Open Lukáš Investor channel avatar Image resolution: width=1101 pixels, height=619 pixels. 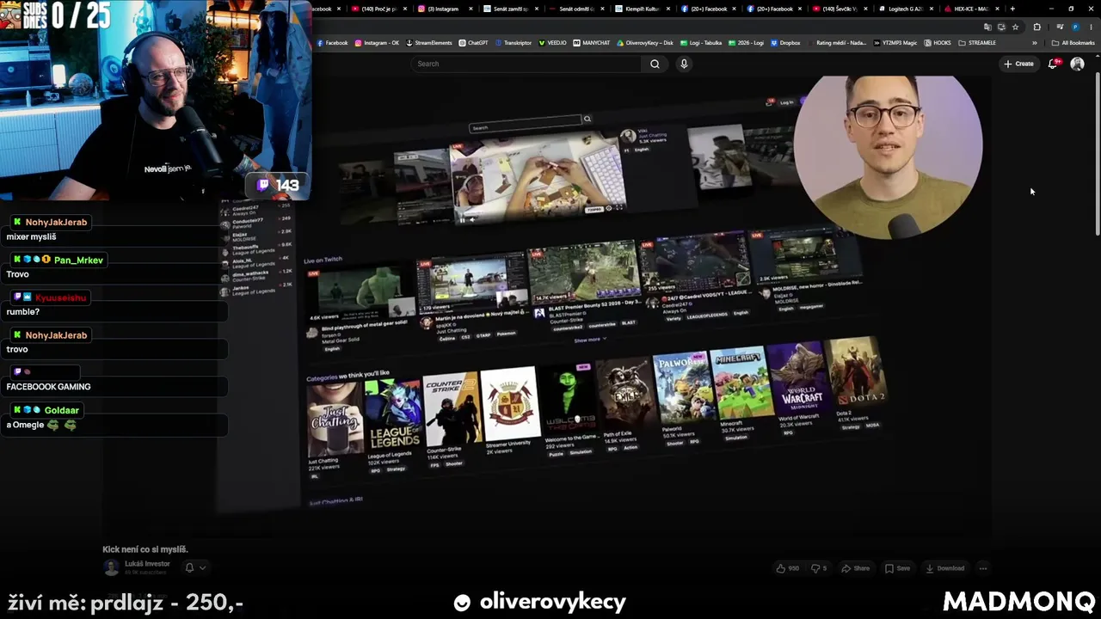[111, 567]
